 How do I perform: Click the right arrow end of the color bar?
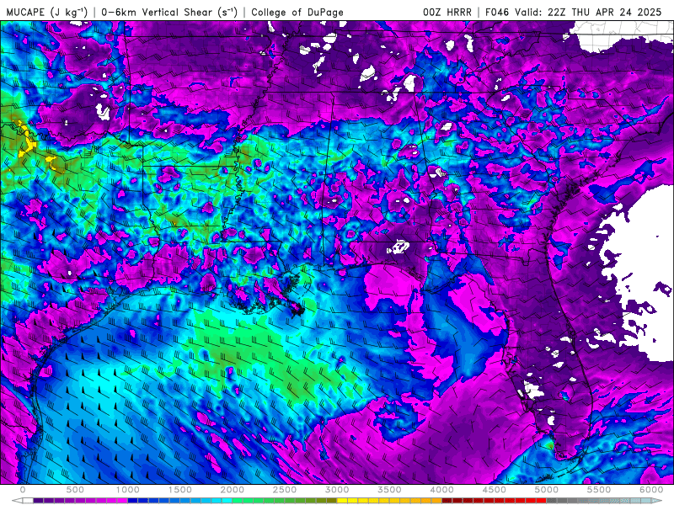pyautogui.click(x=657, y=500)
